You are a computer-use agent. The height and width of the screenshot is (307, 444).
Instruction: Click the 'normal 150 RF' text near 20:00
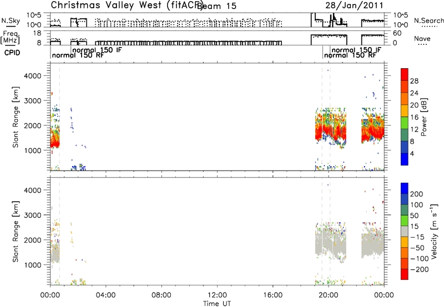click(350, 55)
